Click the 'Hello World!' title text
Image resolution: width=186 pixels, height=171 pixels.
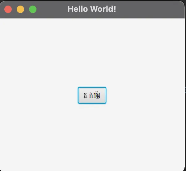(x=92, y=9)
